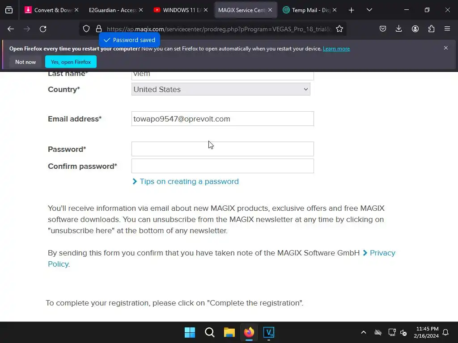
Task: Open the Firefox application menu
Action: [x=447, y=29]
